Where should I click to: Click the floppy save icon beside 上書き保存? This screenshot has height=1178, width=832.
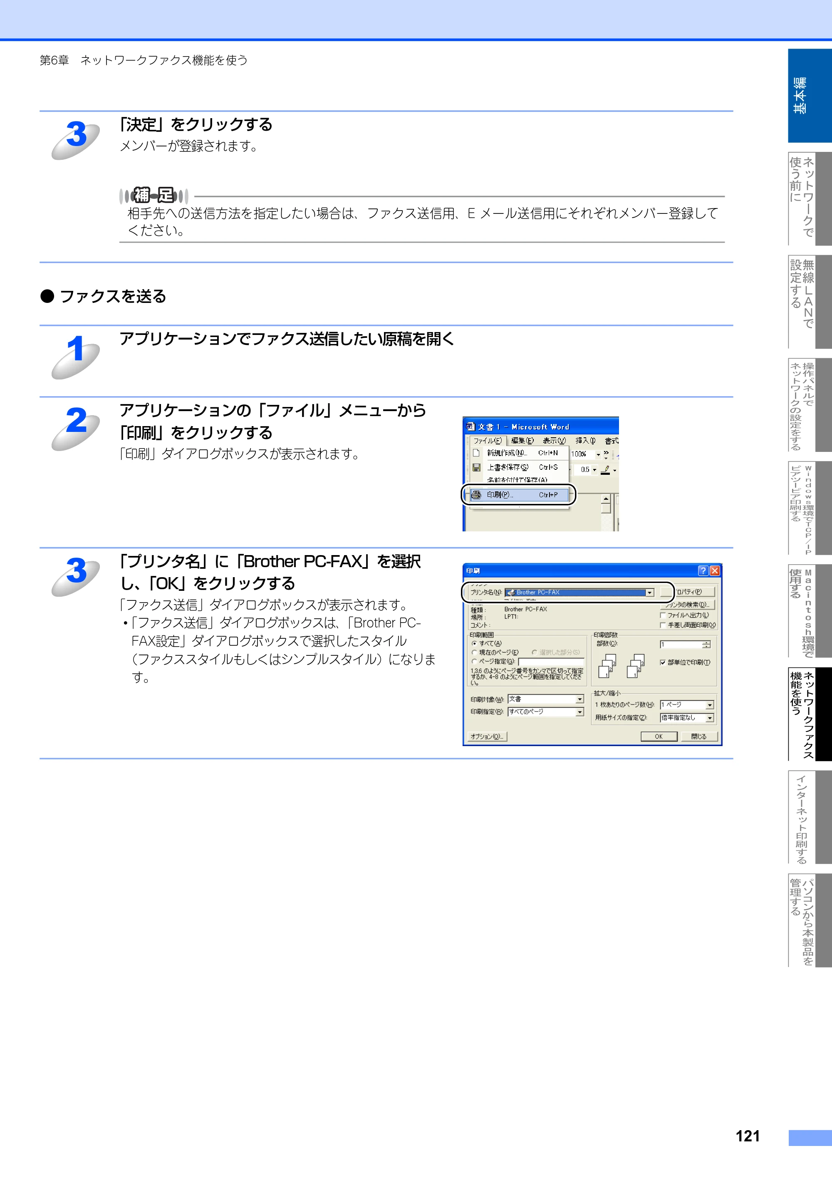[476, 467]
